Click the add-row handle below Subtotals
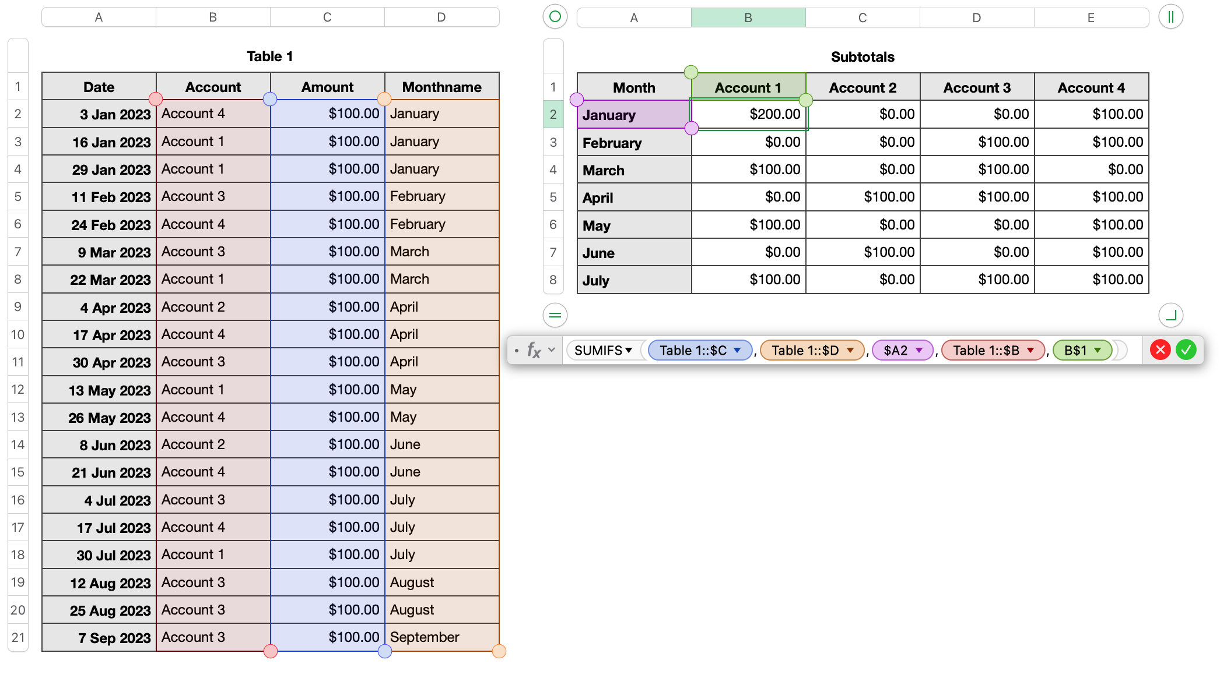This screenshot has width=1227, height=685. coord(555,315)
